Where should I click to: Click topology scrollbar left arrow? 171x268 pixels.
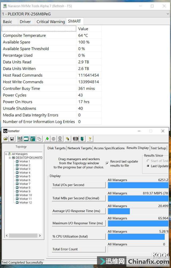point(7,235)
